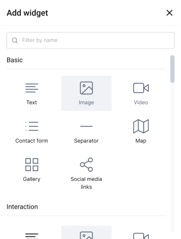Image resolution: width=181 pixels, height=239 pixels.
Task: Choose the Video camera widget under Basic
Action: click(141, 93)
